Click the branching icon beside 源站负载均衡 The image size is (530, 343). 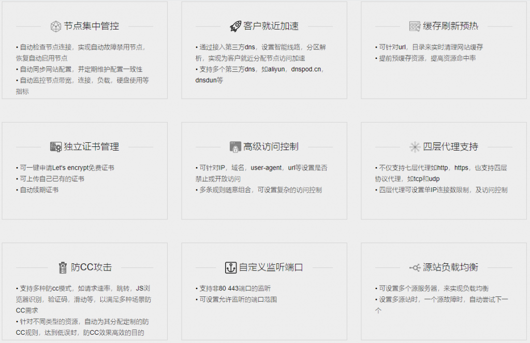click(x=415, y=267)
